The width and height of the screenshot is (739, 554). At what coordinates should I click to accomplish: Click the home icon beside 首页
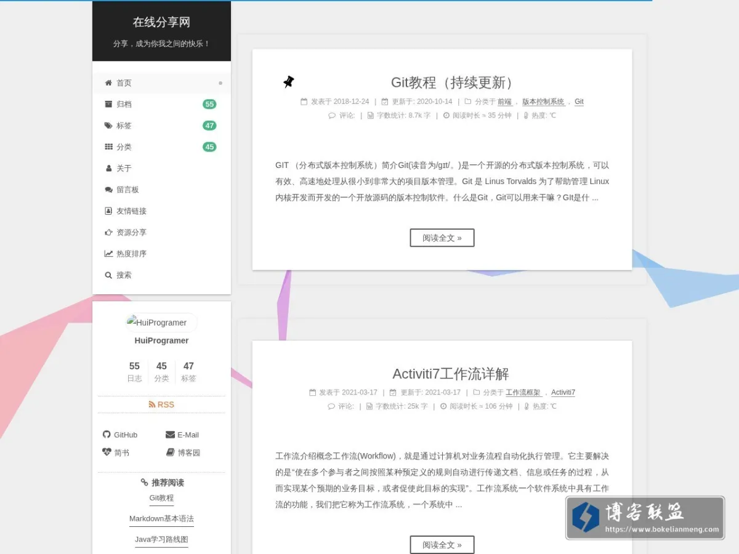108,83
